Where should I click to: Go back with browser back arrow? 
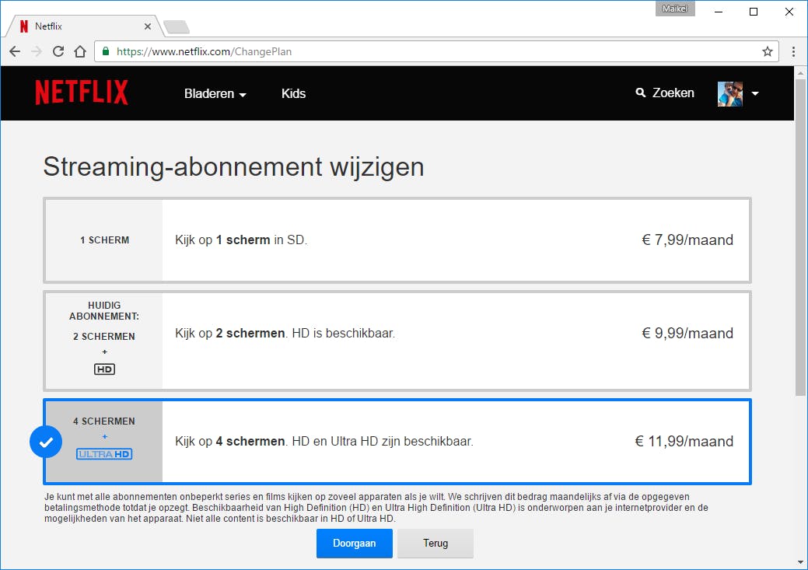pos(15,51)
